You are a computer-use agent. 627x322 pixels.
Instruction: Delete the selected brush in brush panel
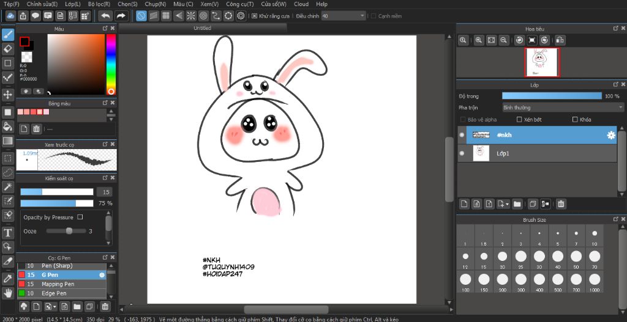105,307
